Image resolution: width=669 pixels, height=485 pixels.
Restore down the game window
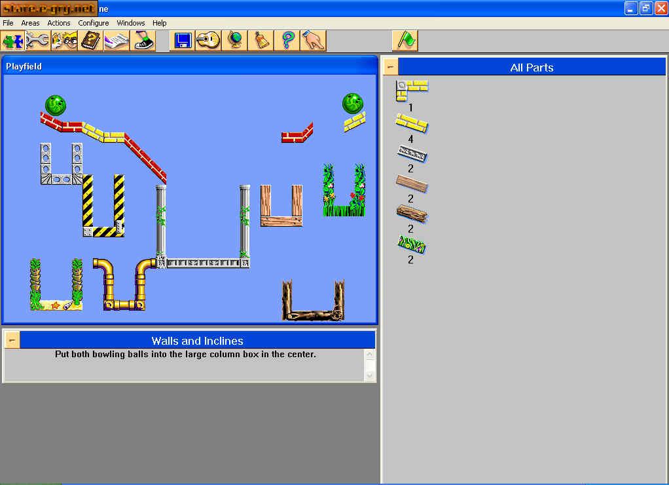pos(646,8)
